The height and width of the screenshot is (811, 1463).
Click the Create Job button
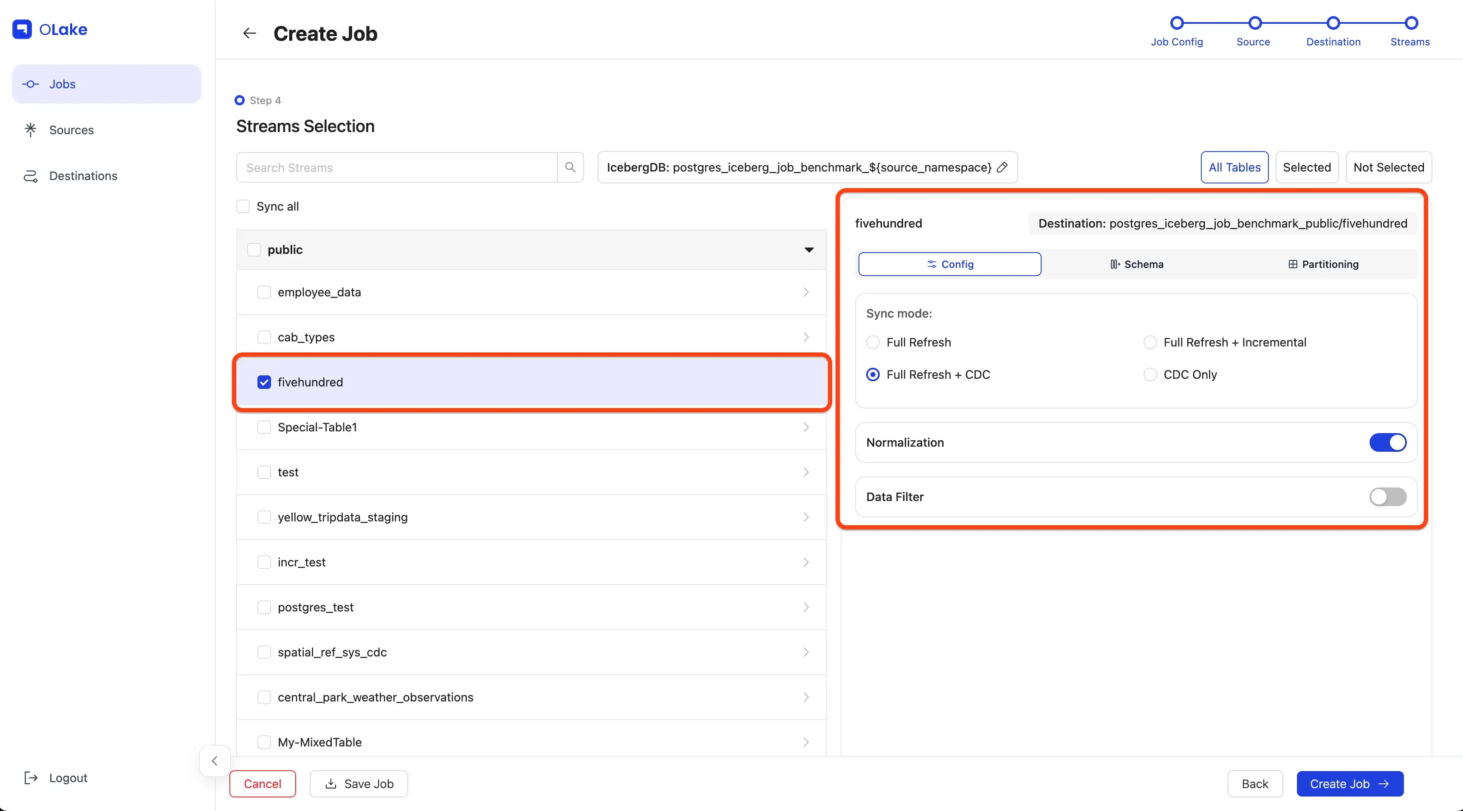click(1350, 784)
